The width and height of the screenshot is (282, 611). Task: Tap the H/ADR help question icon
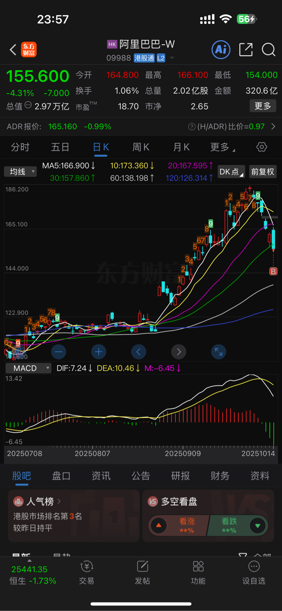coord(192,127)
